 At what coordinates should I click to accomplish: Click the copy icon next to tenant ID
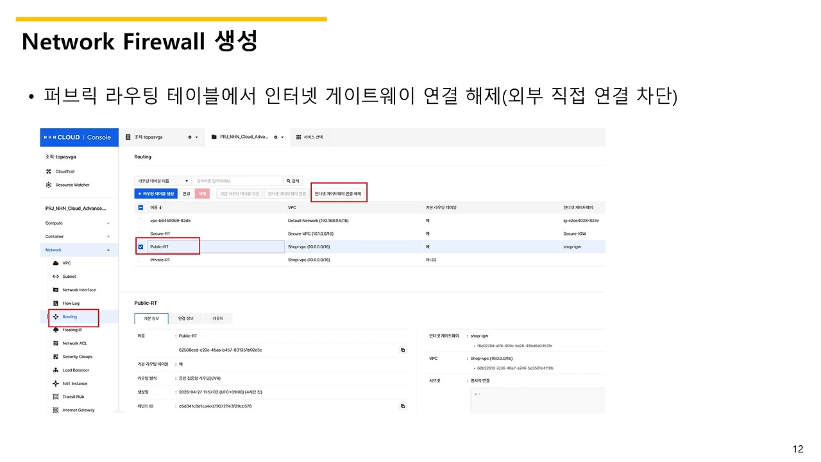click(x=403, y=406)
